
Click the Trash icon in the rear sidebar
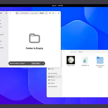point(49,69)
